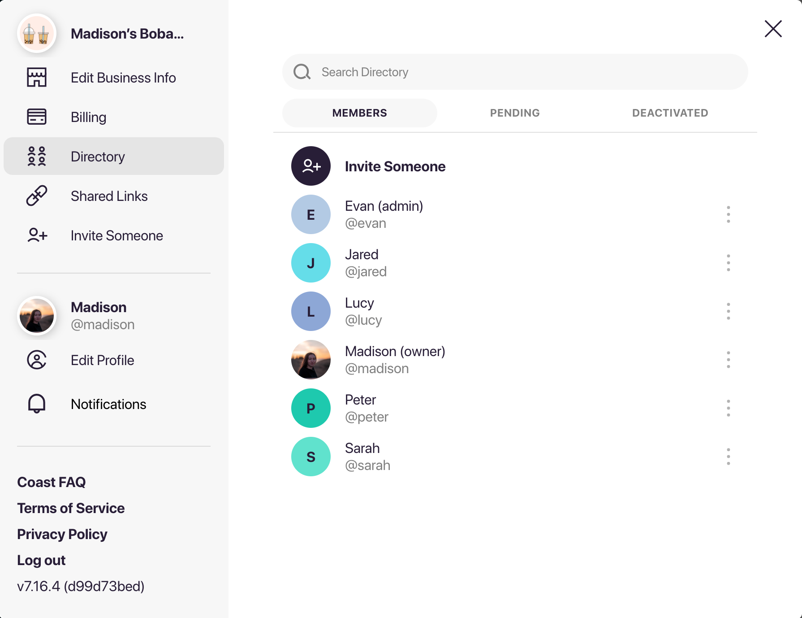This screenshot has height=618, width=802.
Task: Click the sidebar Invite Someone person-plus icon
Action: click(x=37, y=235)
